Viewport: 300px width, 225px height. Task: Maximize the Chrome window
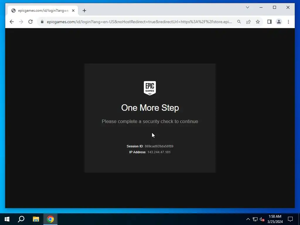click(274, 7)
